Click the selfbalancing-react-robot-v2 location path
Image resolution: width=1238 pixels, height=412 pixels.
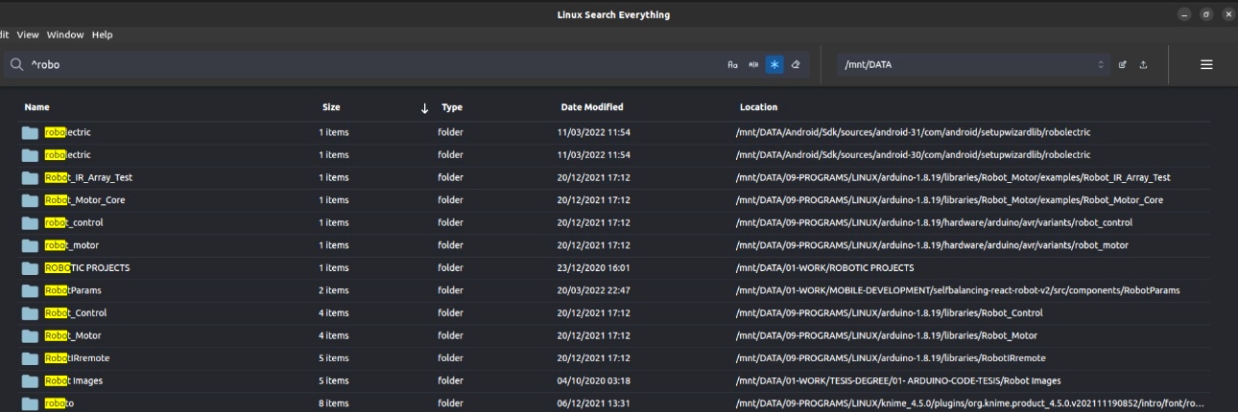point(958,290)
